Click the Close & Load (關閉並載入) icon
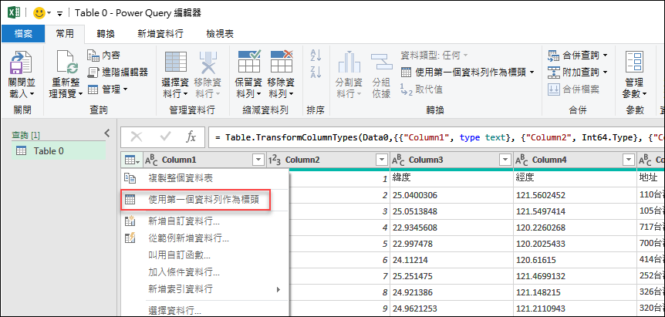The width and height of the screenshot is (665, 317). 20,62
